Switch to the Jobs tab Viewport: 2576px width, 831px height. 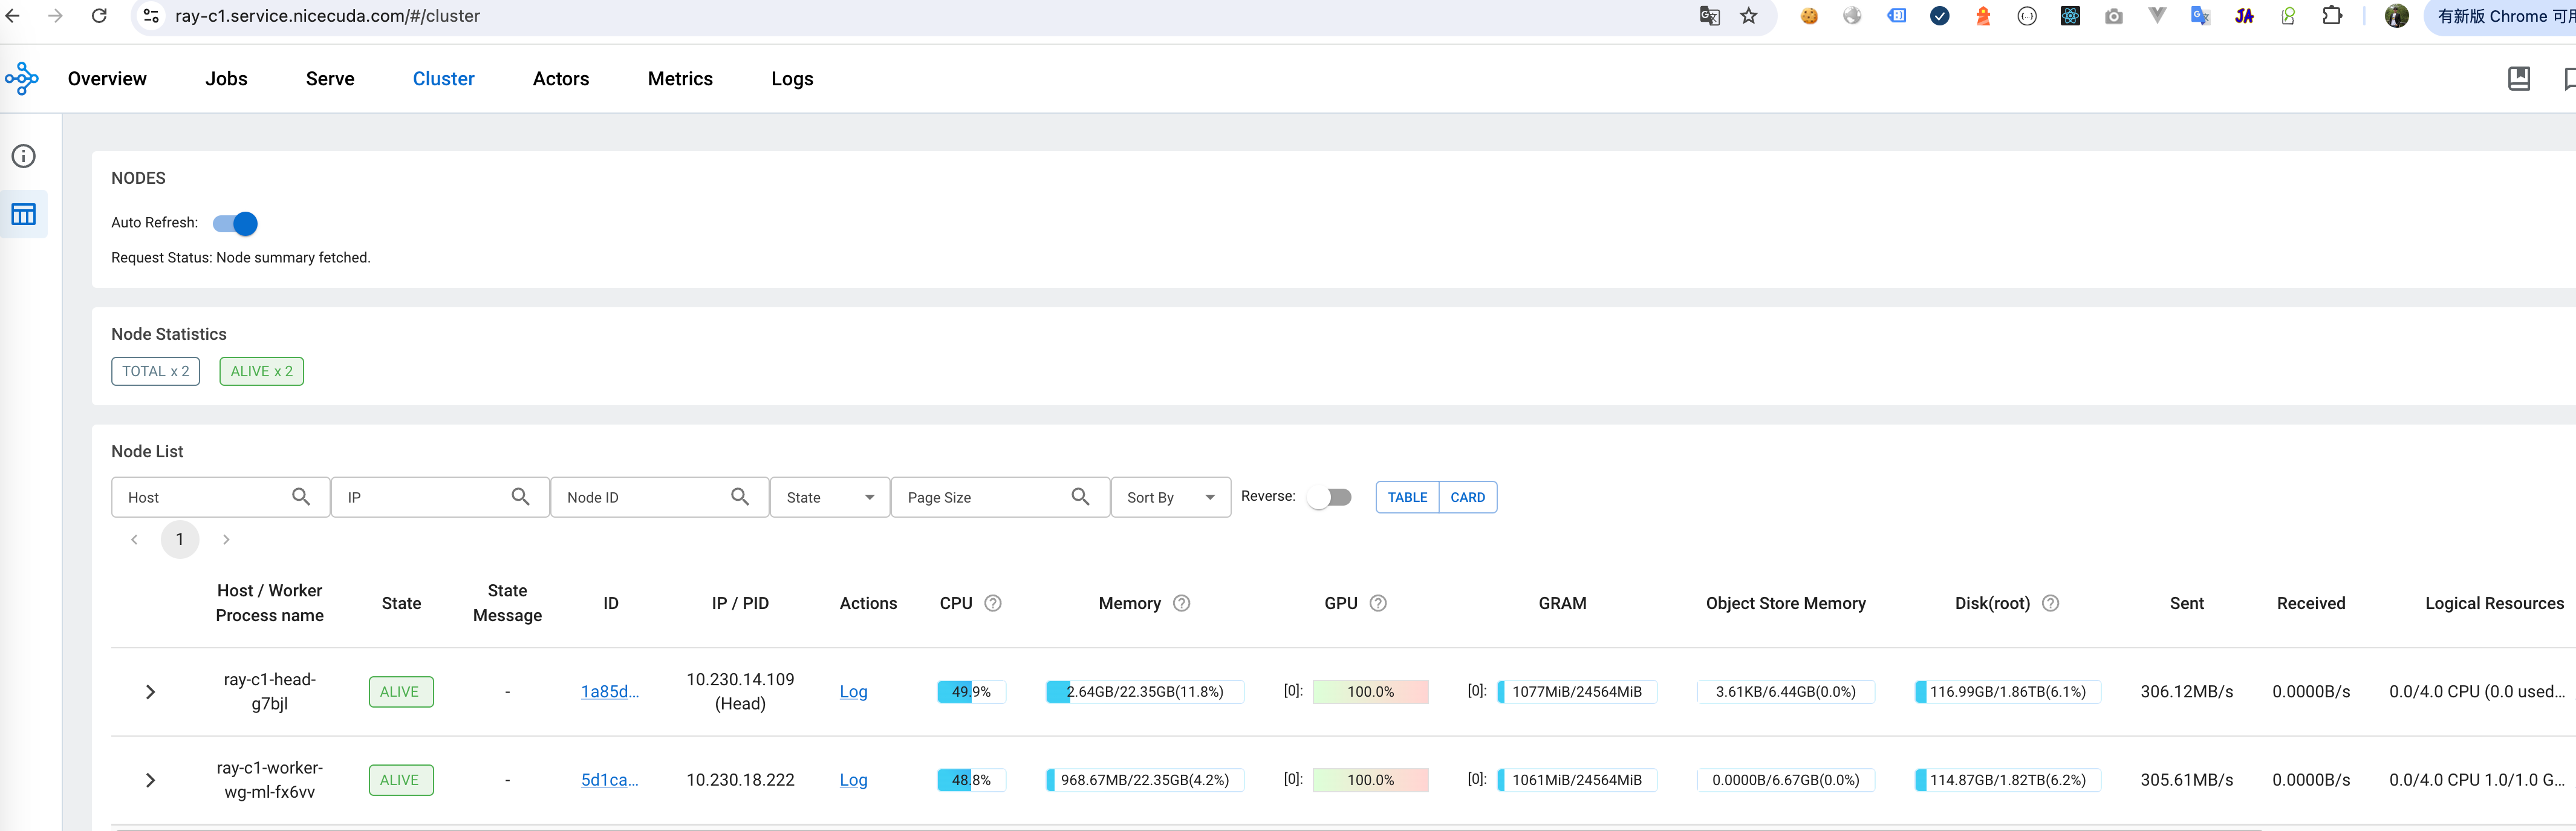click(x=226, y=78)
